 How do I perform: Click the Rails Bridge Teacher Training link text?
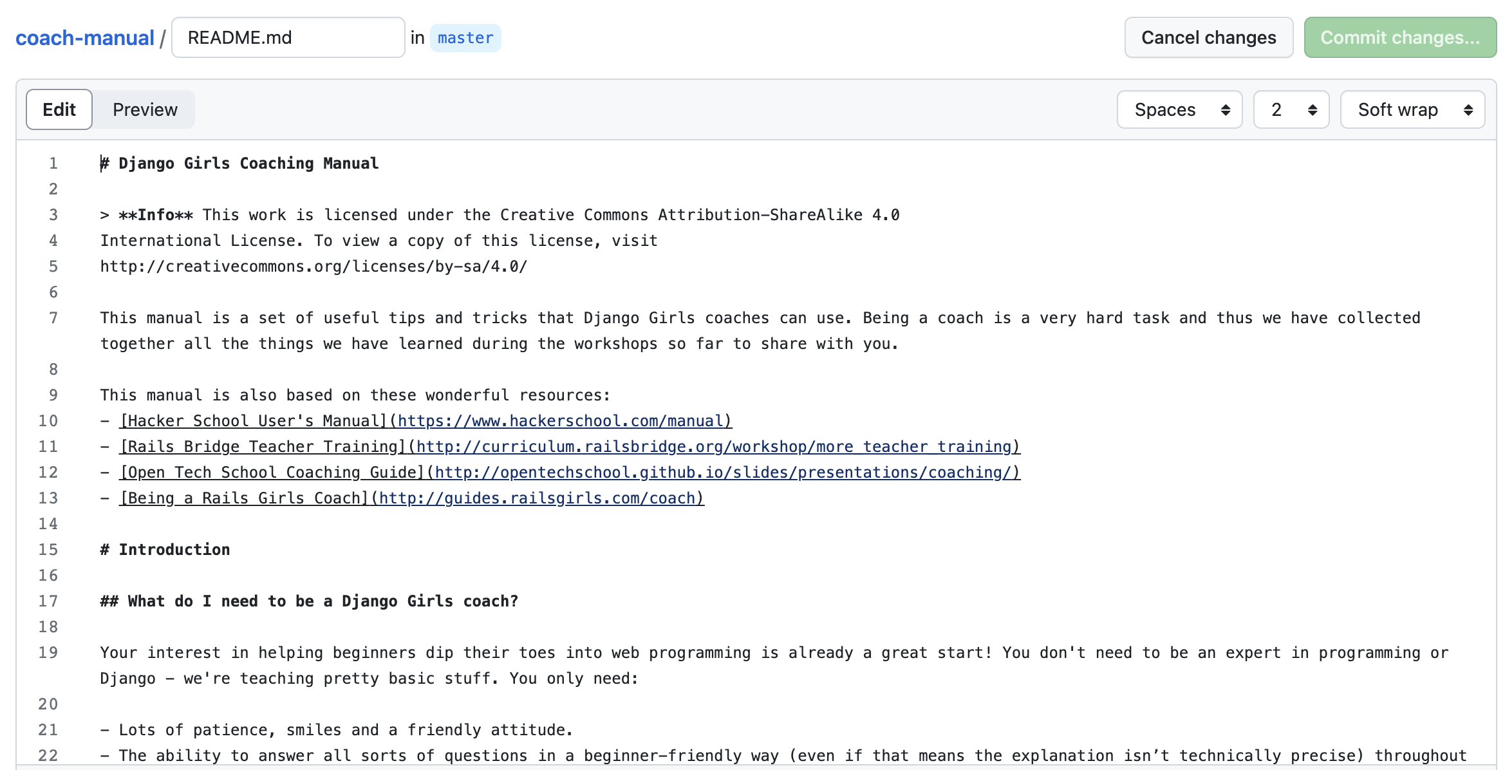(x=263, y=447)
